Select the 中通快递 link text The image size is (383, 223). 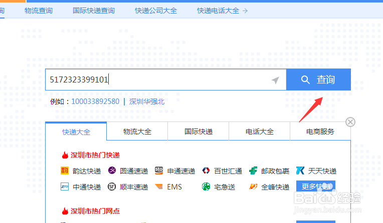(87, 187)
